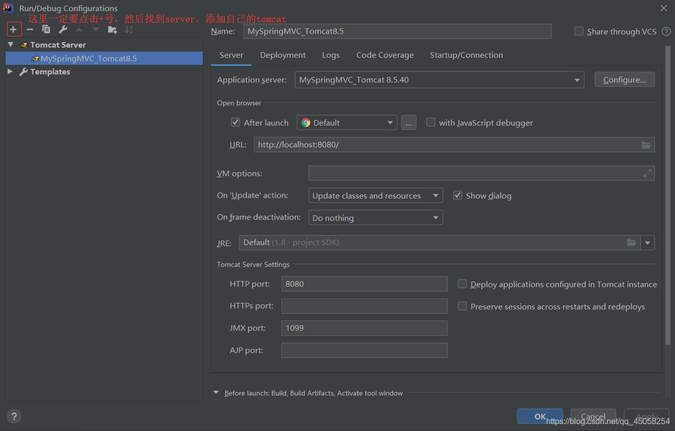
Task: Switch to the Code Coverage tab
Action: coord(385,55)
